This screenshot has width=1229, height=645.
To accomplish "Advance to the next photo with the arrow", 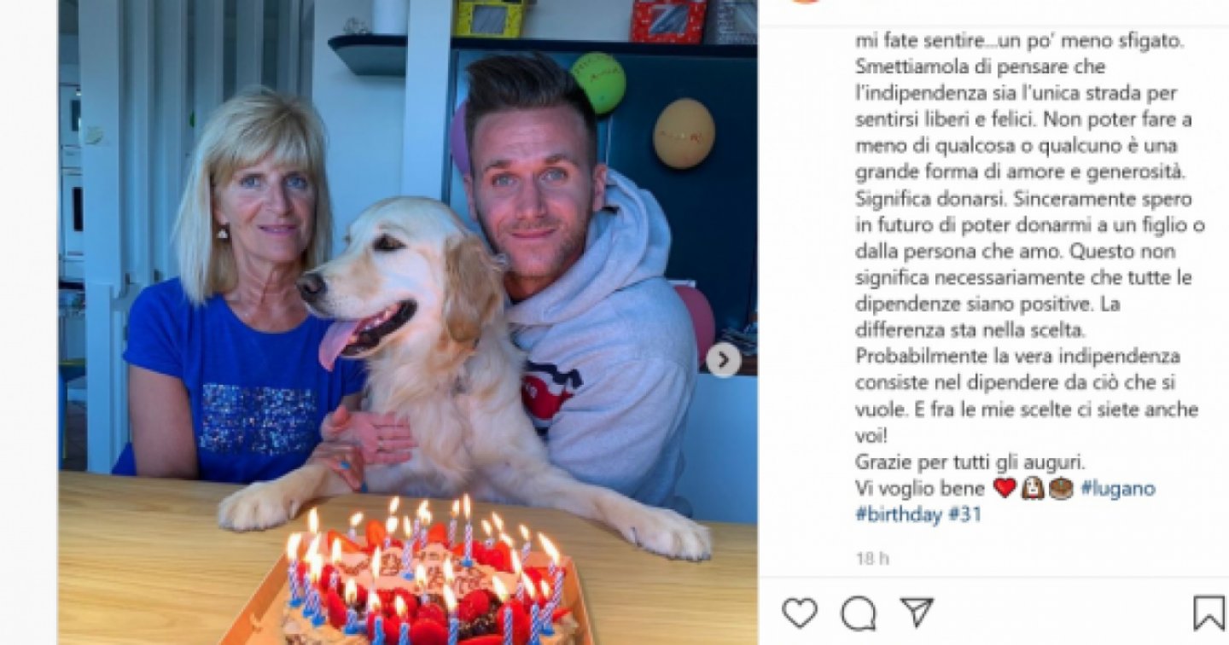I will [x=724, y=360].
